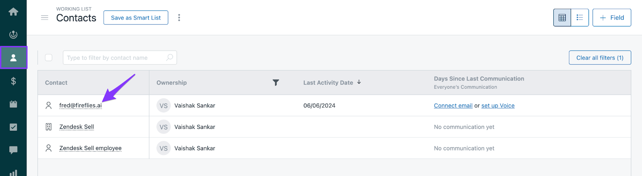
Task: Click Save as Smart List button
Action: (x=136, y=18)
